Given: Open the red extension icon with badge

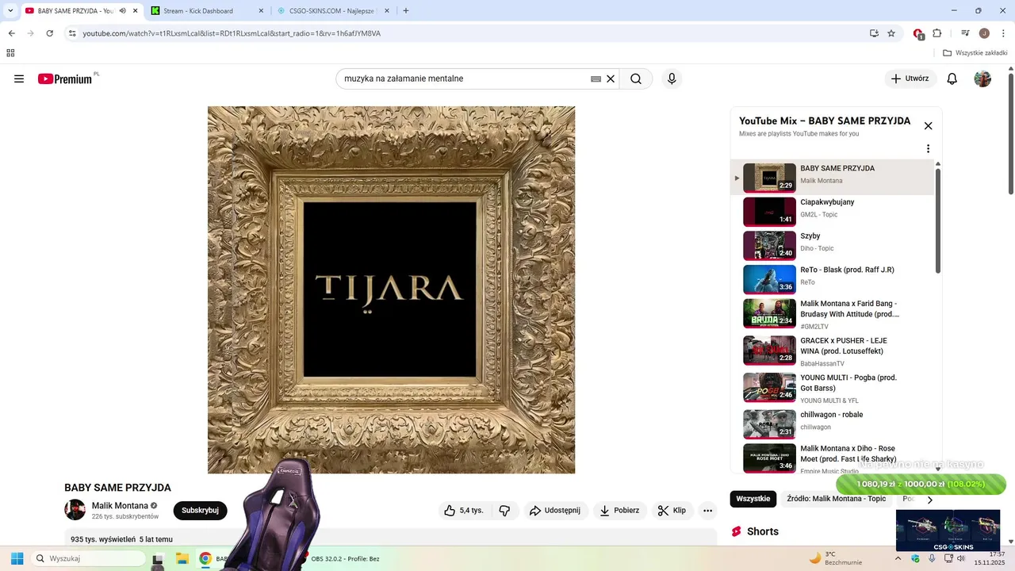Looking at the screenshot, I should point(918,34).
